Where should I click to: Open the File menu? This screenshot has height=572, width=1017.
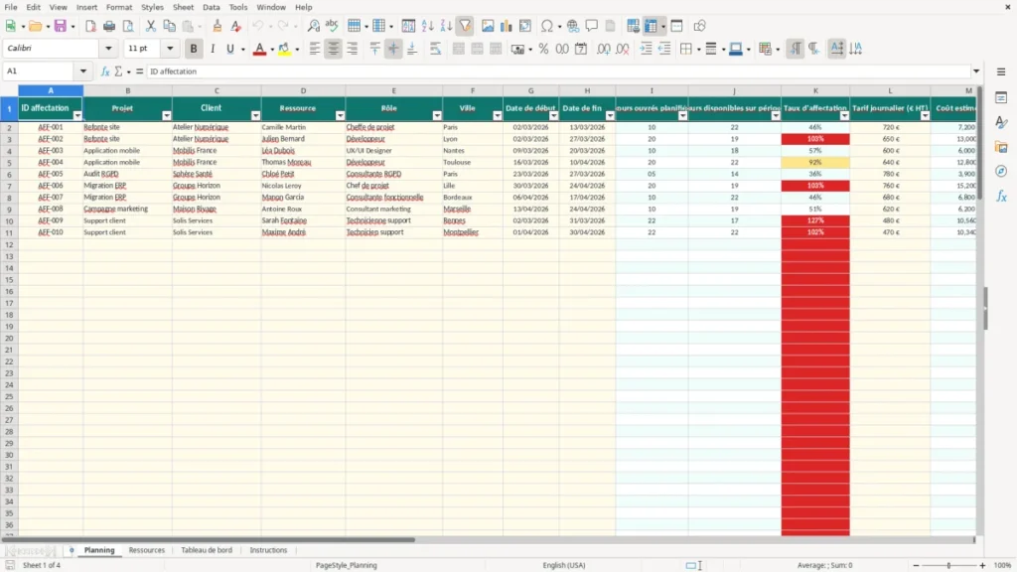pyautogui.click(x=11, y=7)
